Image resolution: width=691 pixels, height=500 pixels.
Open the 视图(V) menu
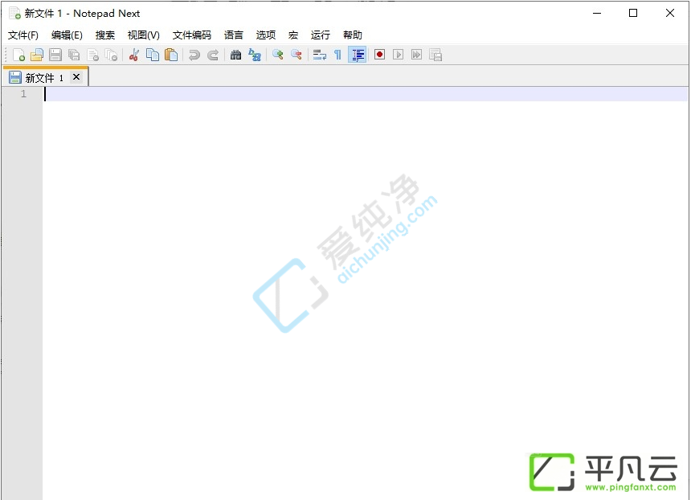click(x=144, y=35)
